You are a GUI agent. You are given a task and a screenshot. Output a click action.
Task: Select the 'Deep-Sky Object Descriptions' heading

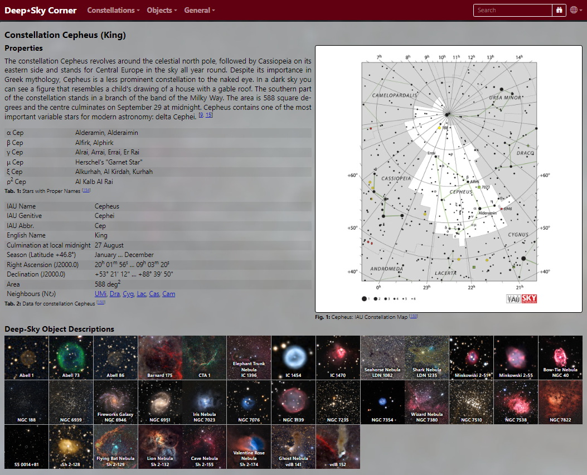pyautogui.click(x=59, y=329)
